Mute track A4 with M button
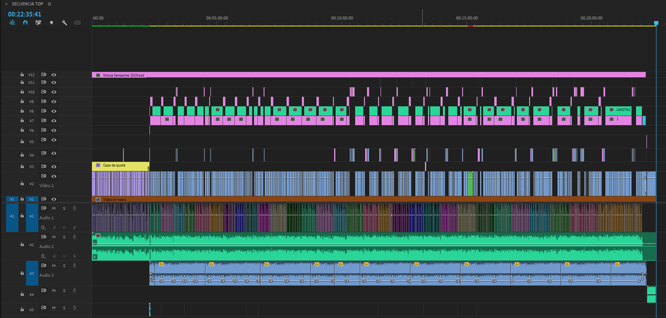The width and height of the screenshot is (666, 318). click(54, 290)
